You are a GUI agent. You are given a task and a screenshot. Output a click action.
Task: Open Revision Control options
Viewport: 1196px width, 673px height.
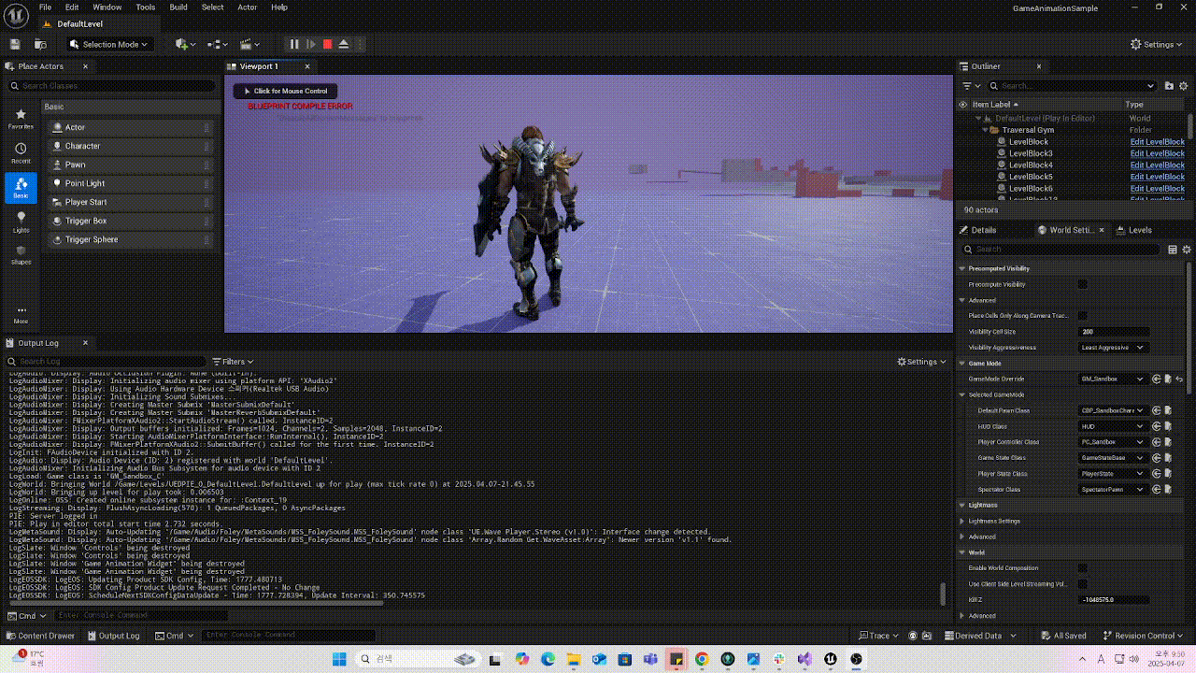click(x=1145, y=636)
